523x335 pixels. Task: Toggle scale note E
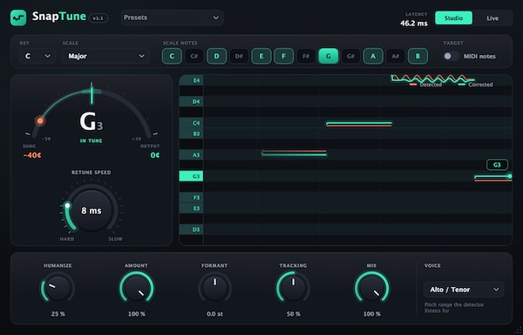[x=261, y=56]
